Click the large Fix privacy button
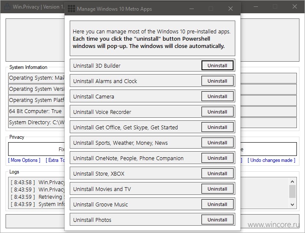The width and height of the screenshot is (305, 233). coord(36,149)
